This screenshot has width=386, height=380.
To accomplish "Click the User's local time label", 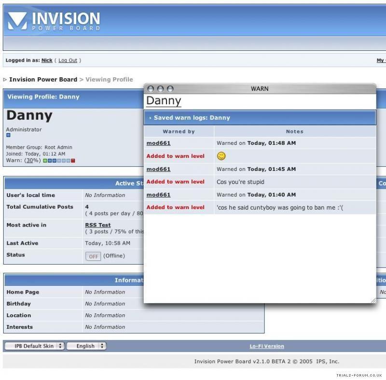I will pyautogui.click(x=31, y=195).
